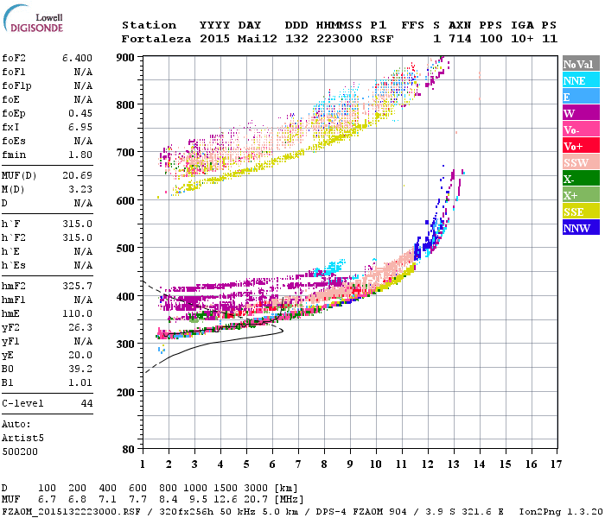Select the SSE yellow legend swatch

click(x=581, y=212)
